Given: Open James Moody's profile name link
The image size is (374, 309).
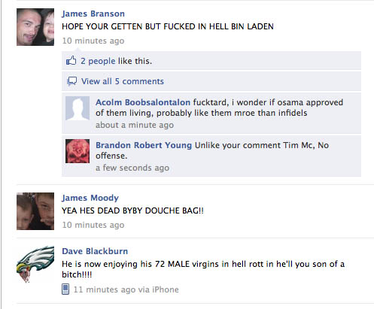Looking at the screenshot, I should tap(90, 198).
